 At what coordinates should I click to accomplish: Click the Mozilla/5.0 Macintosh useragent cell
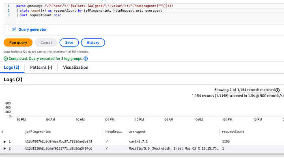point(174,148)
